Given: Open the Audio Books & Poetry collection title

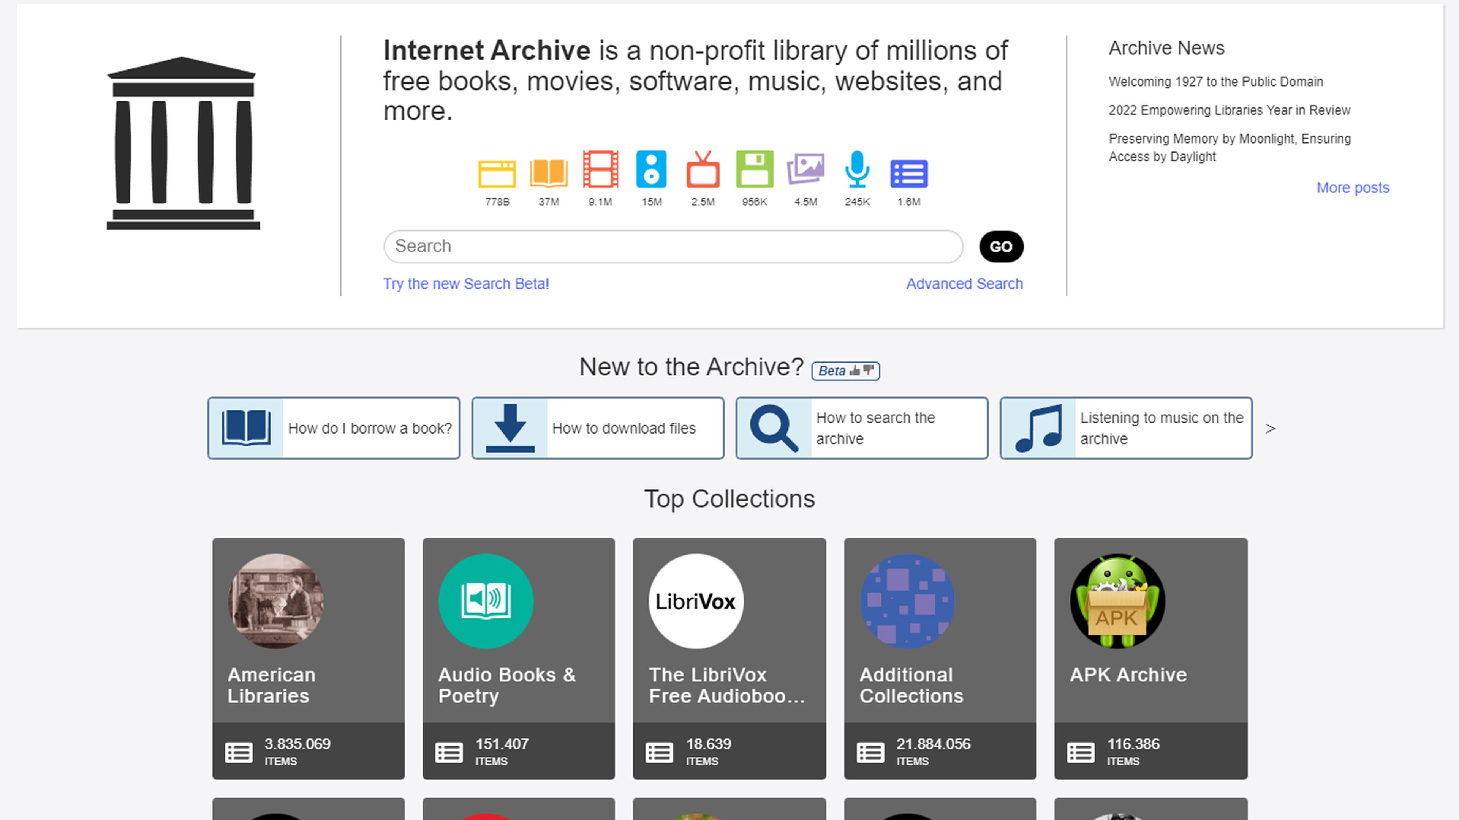Looking at the screenshot, I should (x=506, y=685).
